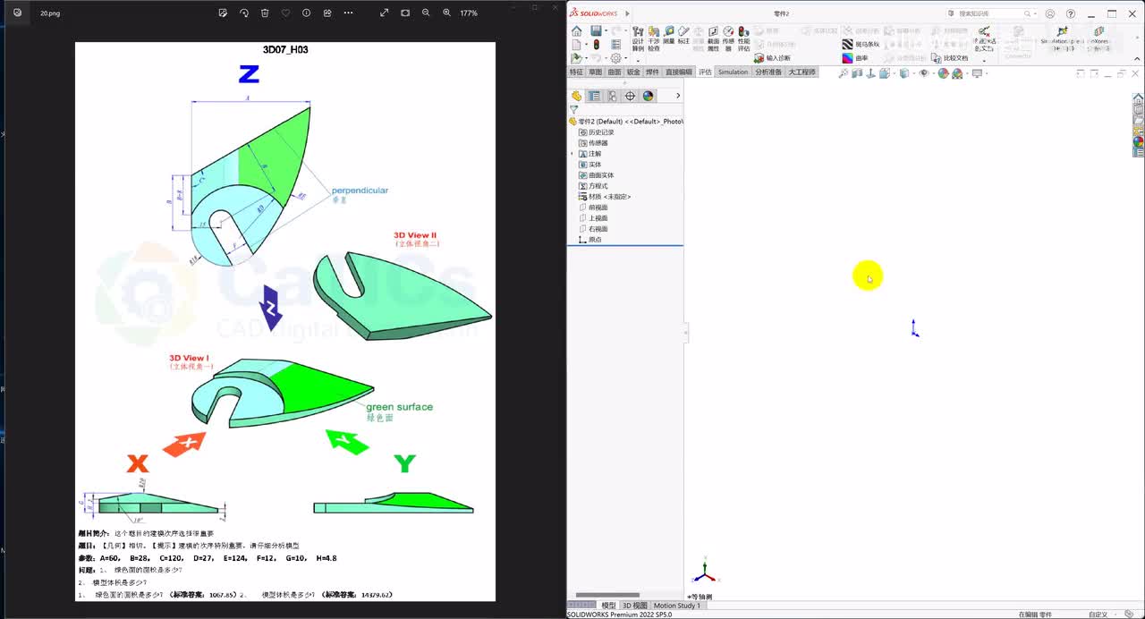Click Edit image icon in Photos viewer

(223, 13)
